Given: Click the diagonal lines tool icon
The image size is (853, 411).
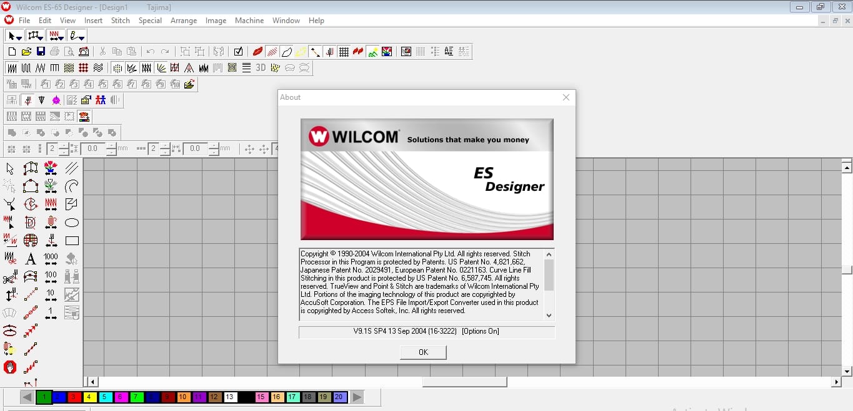Looking at the screenshot, I should (72, 168).
